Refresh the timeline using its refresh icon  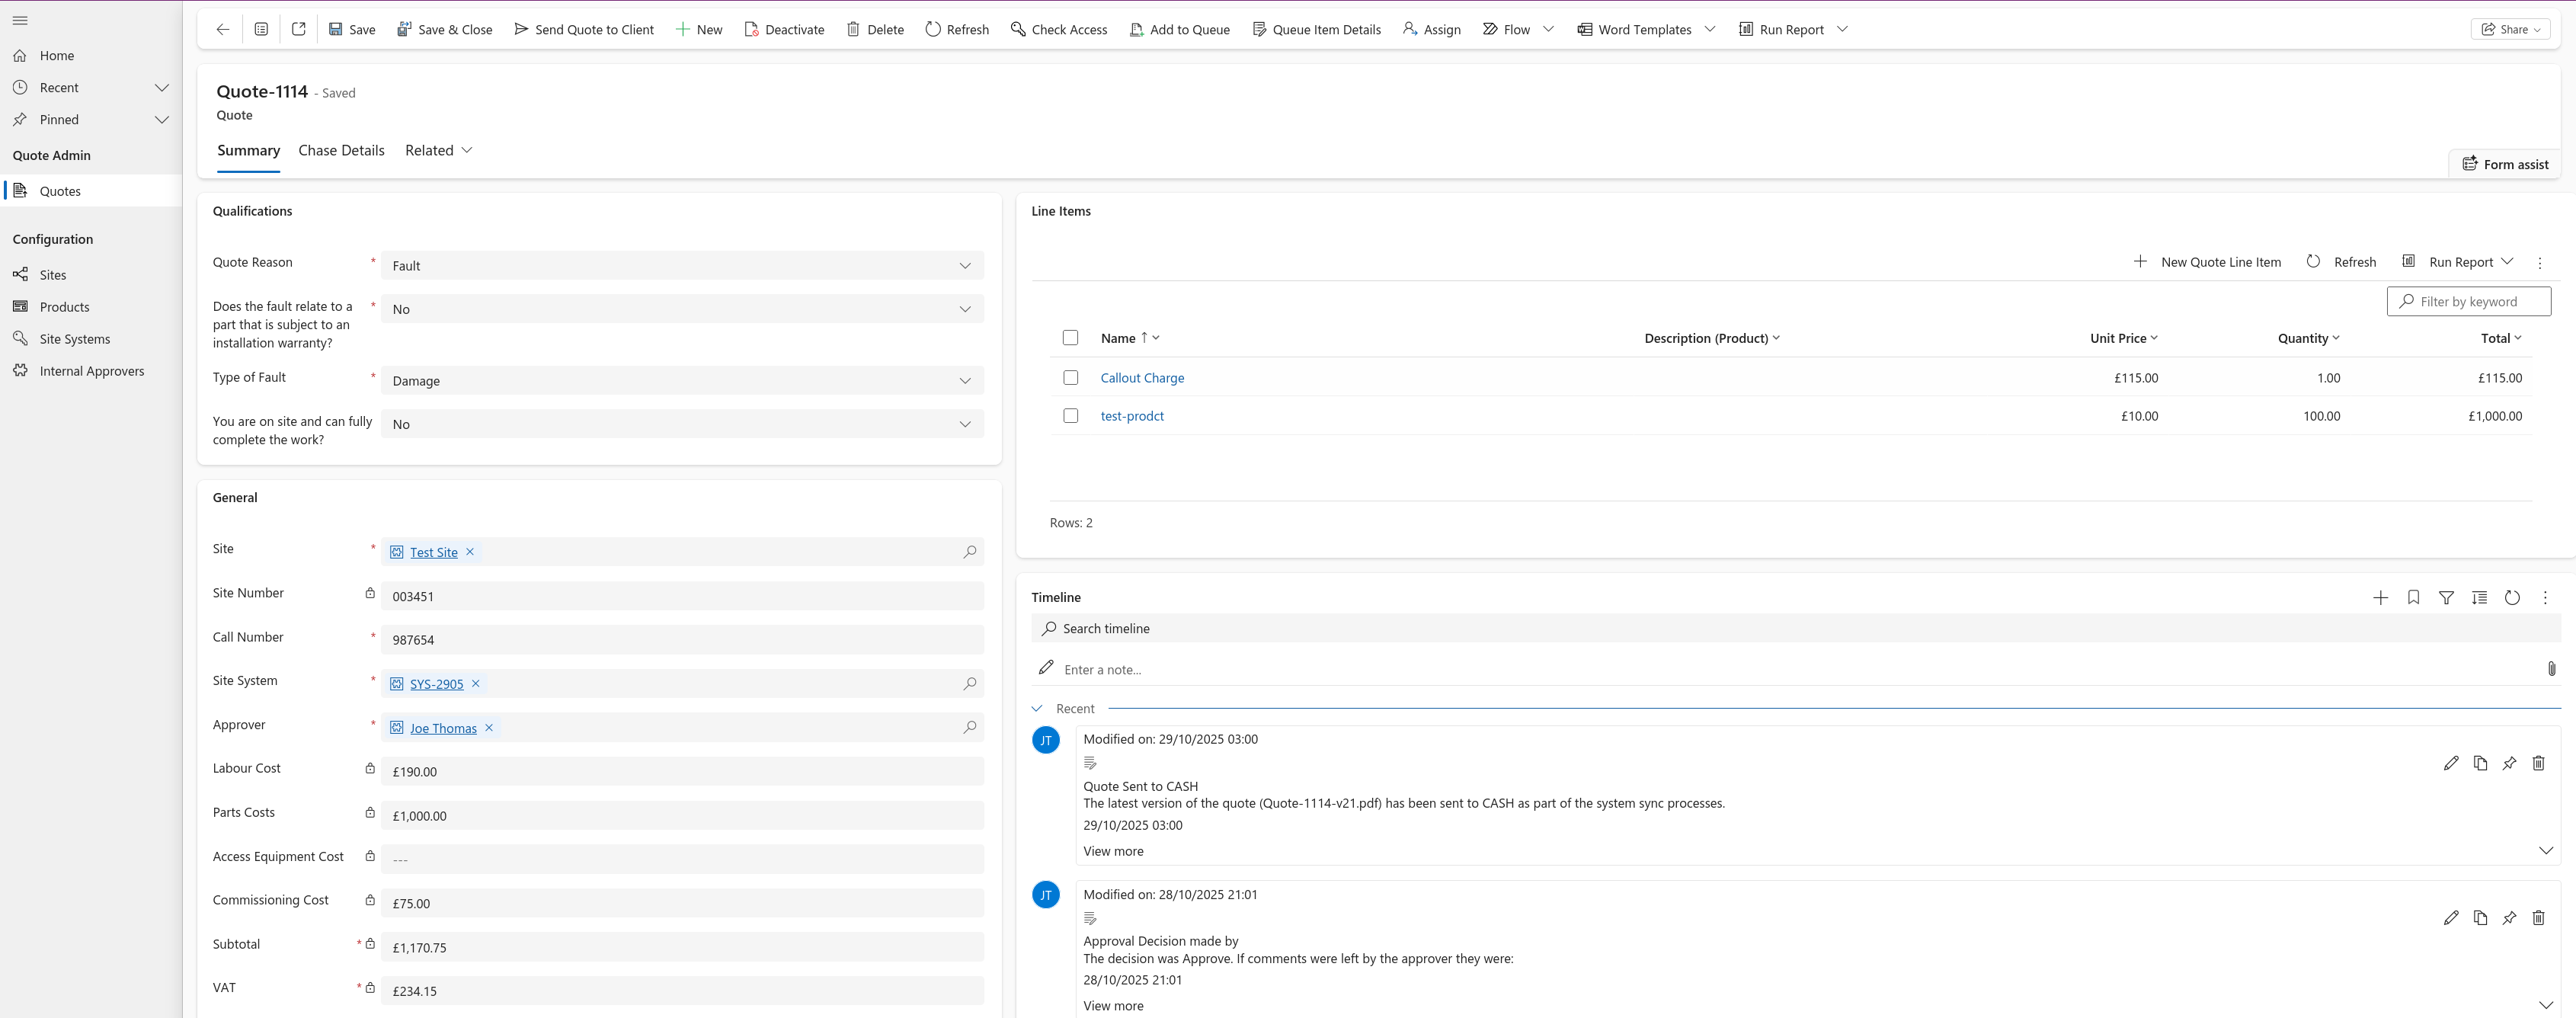click(2512, 597)
